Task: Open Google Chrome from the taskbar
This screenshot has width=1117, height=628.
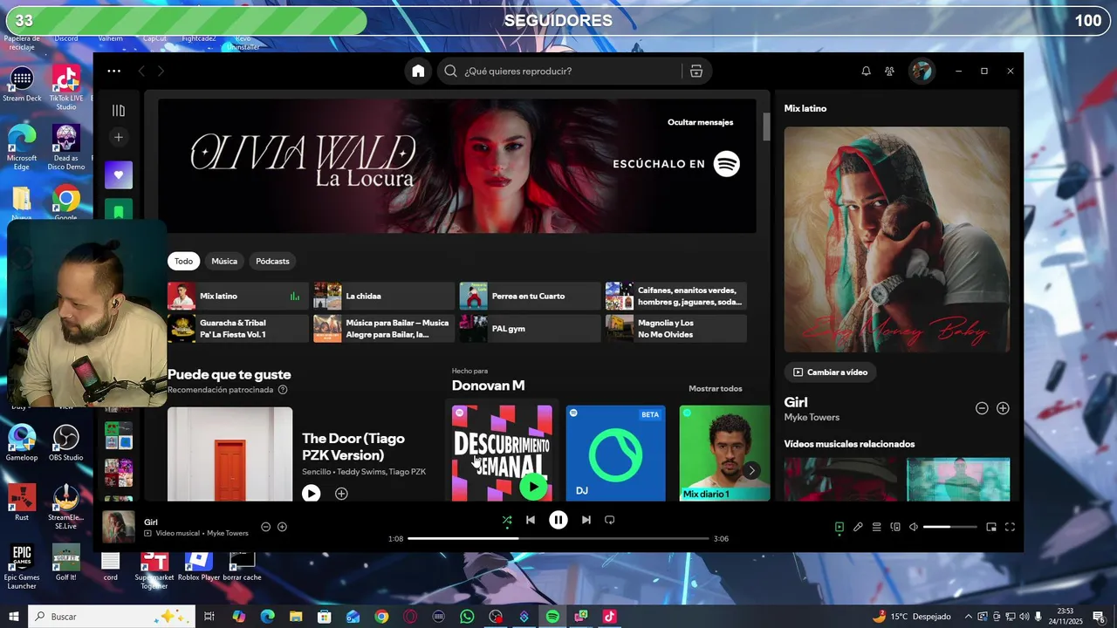Action: tap(381, 617)
